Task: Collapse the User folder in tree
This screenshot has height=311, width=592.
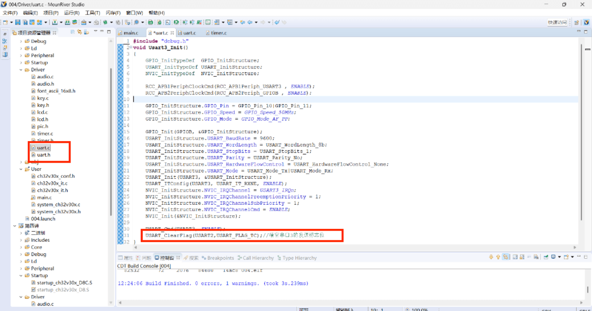Action: pyautogui.click(x=21, y=169)
